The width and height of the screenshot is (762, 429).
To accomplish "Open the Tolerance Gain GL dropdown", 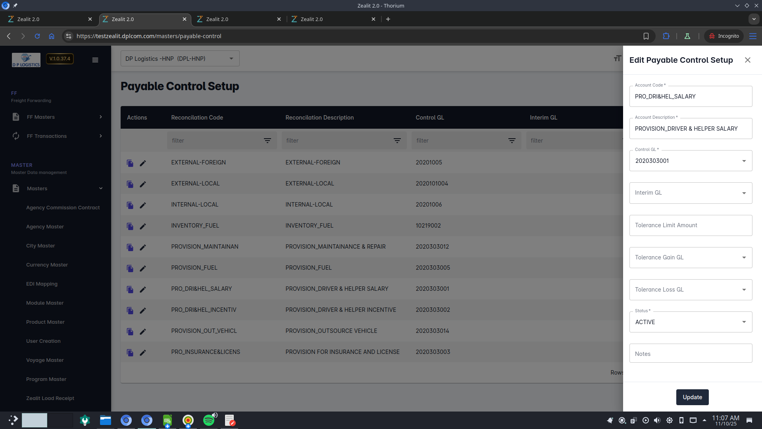I will tap(691, 257).
